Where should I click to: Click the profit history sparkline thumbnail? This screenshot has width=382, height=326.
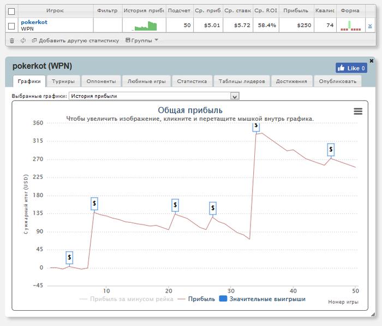(x=144, y=26)
